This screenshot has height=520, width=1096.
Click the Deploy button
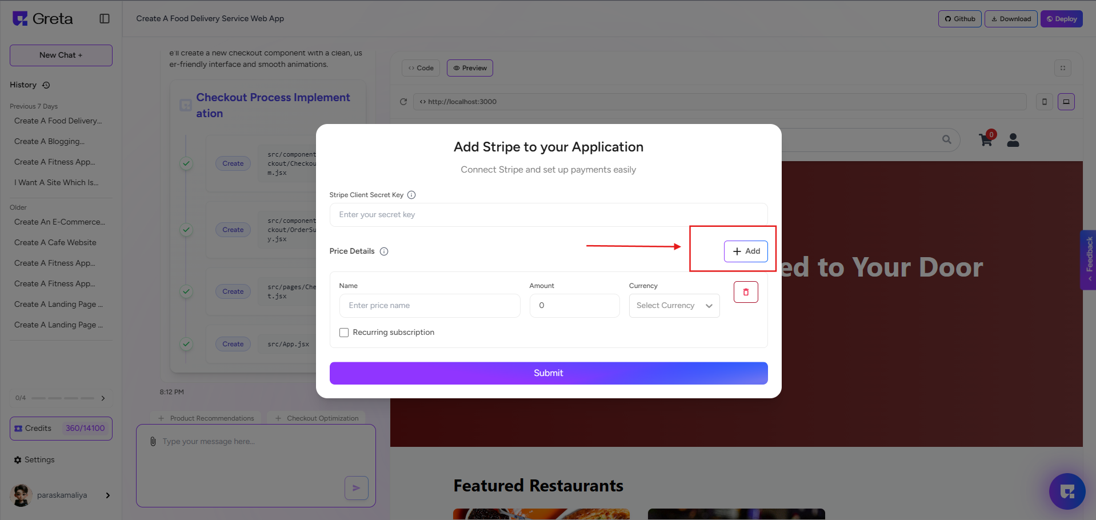(1062, 19)
